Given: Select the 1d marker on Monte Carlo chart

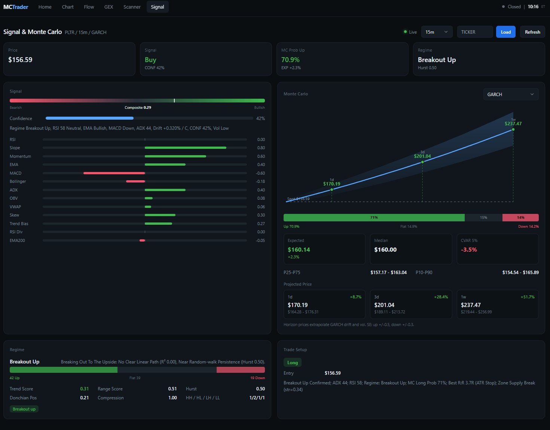Looking at the screenshot, I should [x=331, y=190].
